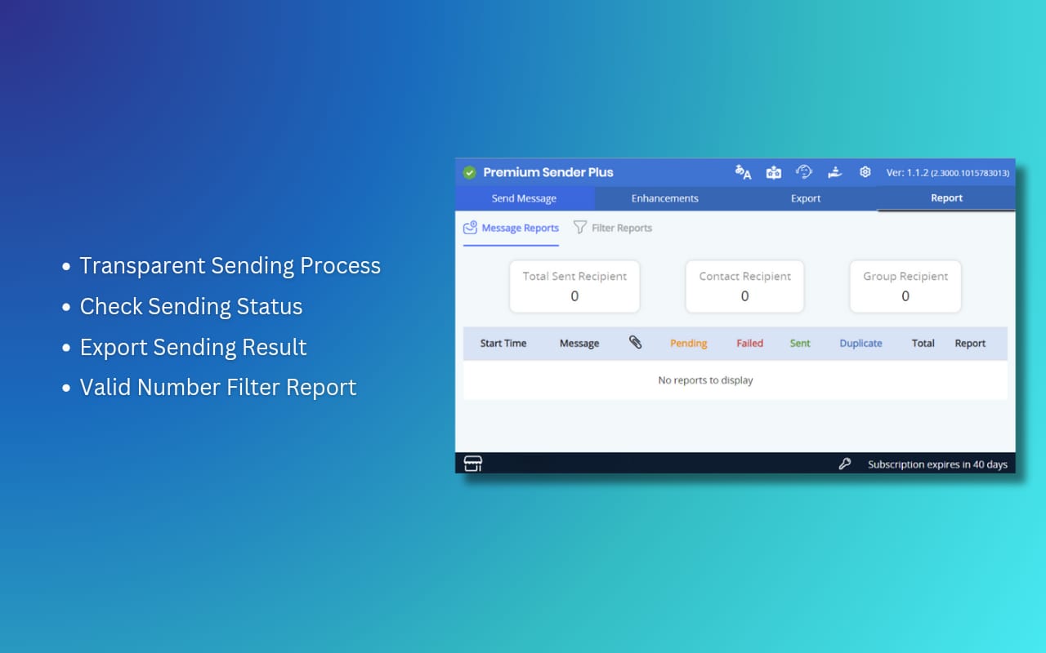Switch to the Send Message tab

tap(525, 198)
